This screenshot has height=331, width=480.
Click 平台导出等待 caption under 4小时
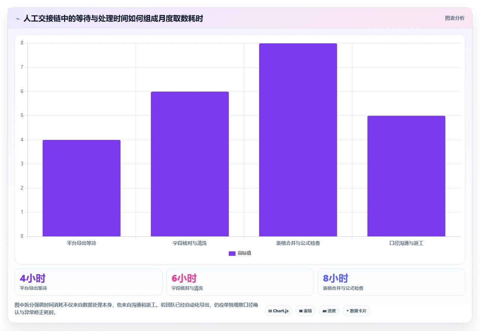[33, 288]
